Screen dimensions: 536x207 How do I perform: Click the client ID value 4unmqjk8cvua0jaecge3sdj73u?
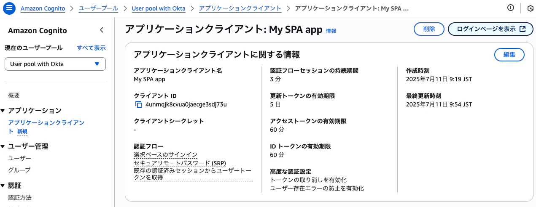[x=186, y=104]
